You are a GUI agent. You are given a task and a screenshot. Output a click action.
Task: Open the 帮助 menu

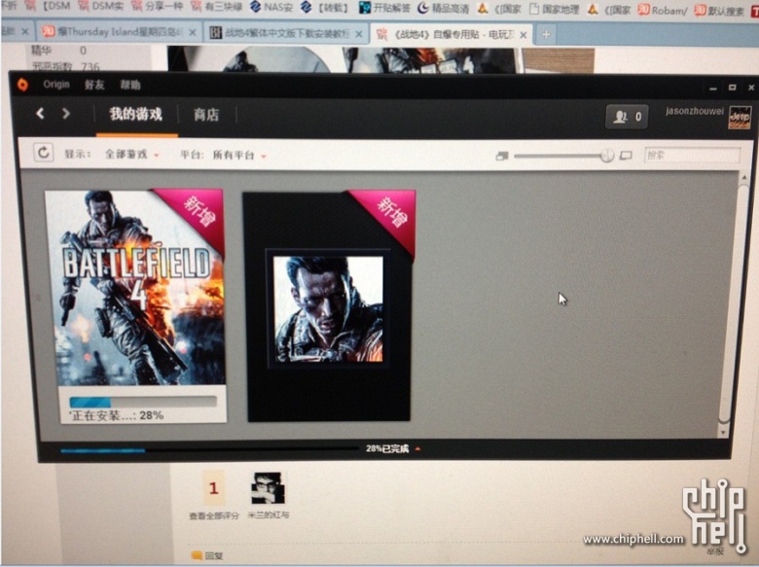point(130,86)
